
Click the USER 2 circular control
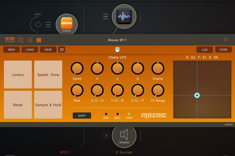tap(38, 25)
